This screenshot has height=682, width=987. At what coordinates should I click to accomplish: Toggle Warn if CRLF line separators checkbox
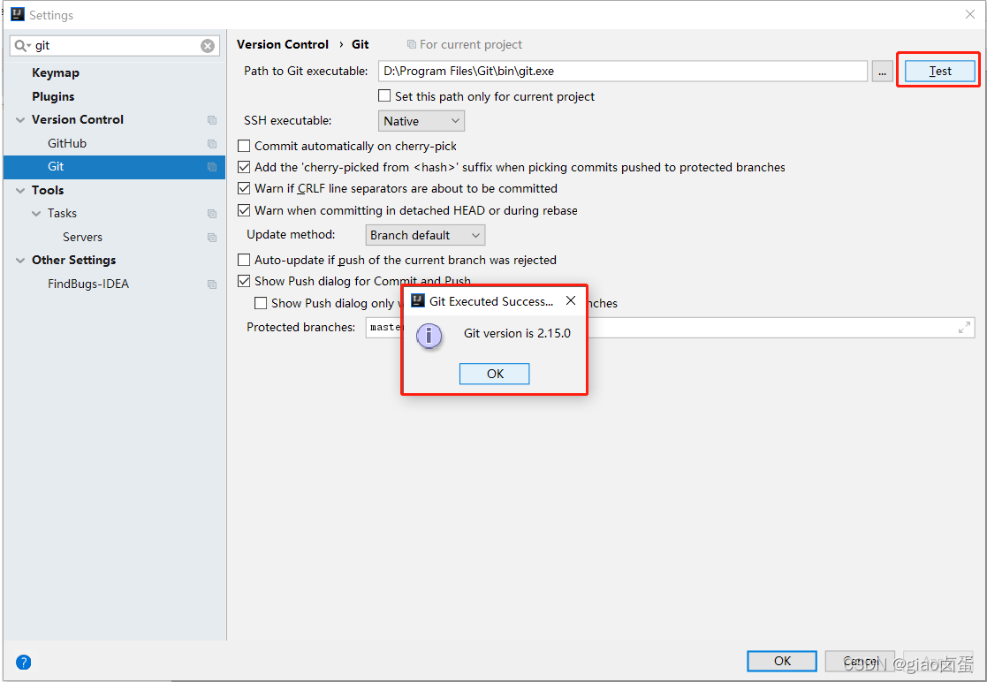244,188
